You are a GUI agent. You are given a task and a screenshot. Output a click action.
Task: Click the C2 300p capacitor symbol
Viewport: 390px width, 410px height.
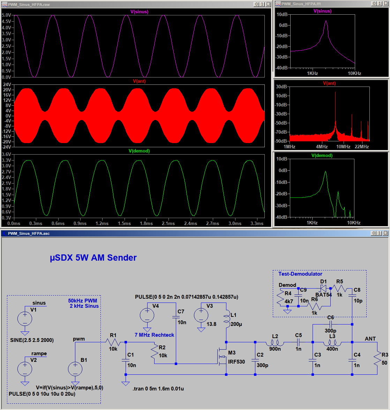pyautogui.click(x=255, y=359)
